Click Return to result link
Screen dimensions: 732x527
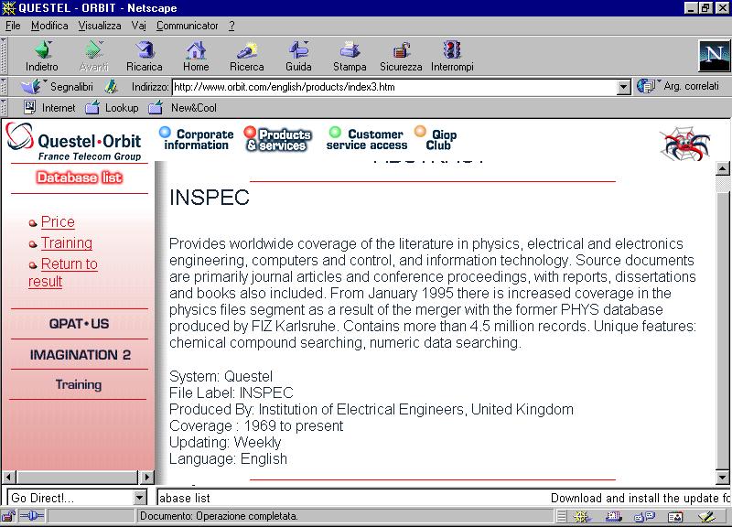click(63, 273)
